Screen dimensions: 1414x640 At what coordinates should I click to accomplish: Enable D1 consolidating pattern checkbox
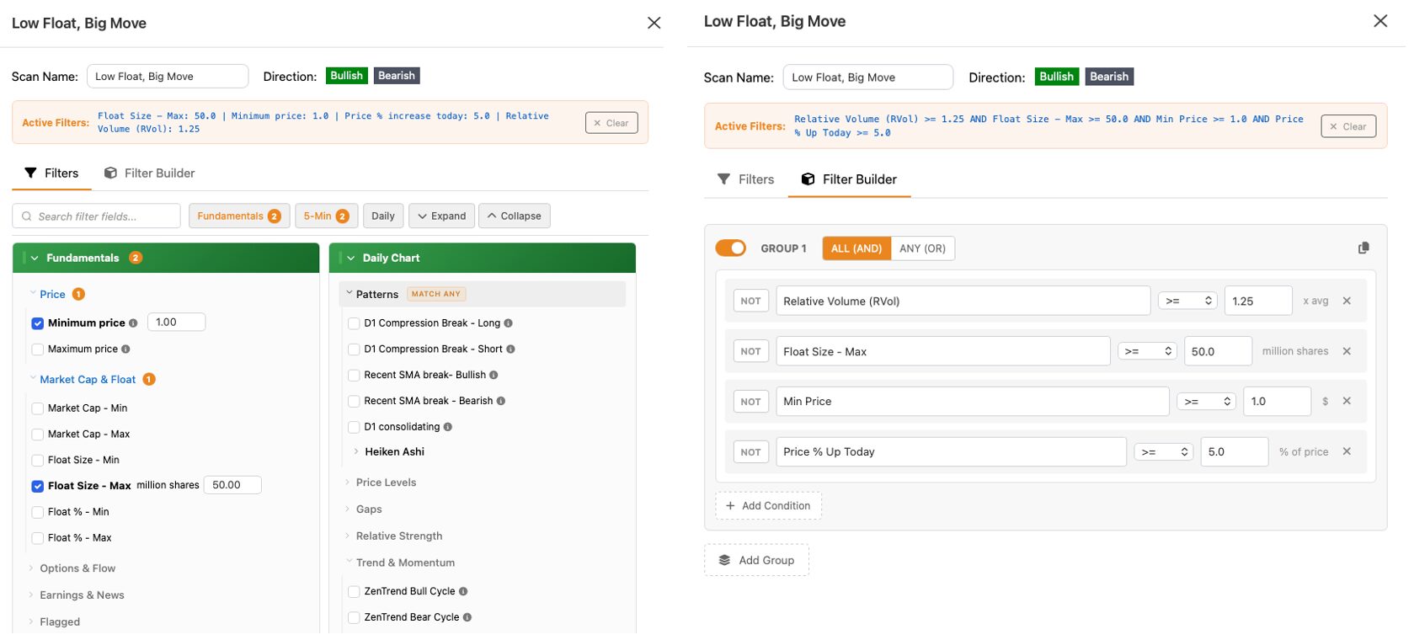coord(354,427)
